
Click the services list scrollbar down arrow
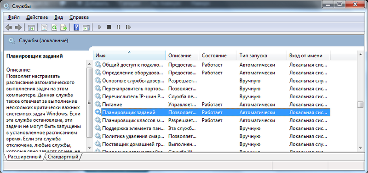click(x=360, y=148)
